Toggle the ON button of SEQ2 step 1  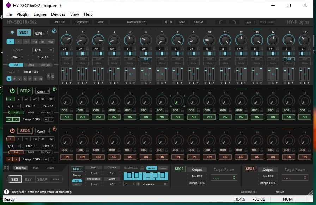(x=67, y=117)
